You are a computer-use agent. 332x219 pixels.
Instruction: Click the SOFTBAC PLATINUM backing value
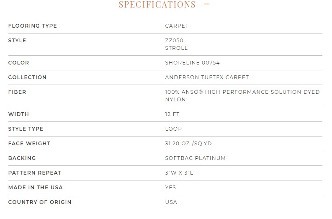196,158
